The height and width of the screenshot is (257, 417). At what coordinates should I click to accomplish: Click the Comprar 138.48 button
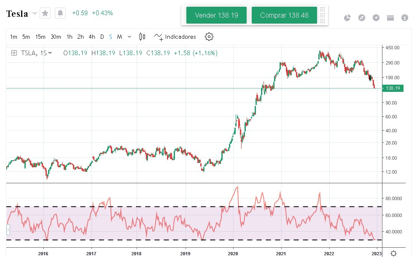pos(284,16)
